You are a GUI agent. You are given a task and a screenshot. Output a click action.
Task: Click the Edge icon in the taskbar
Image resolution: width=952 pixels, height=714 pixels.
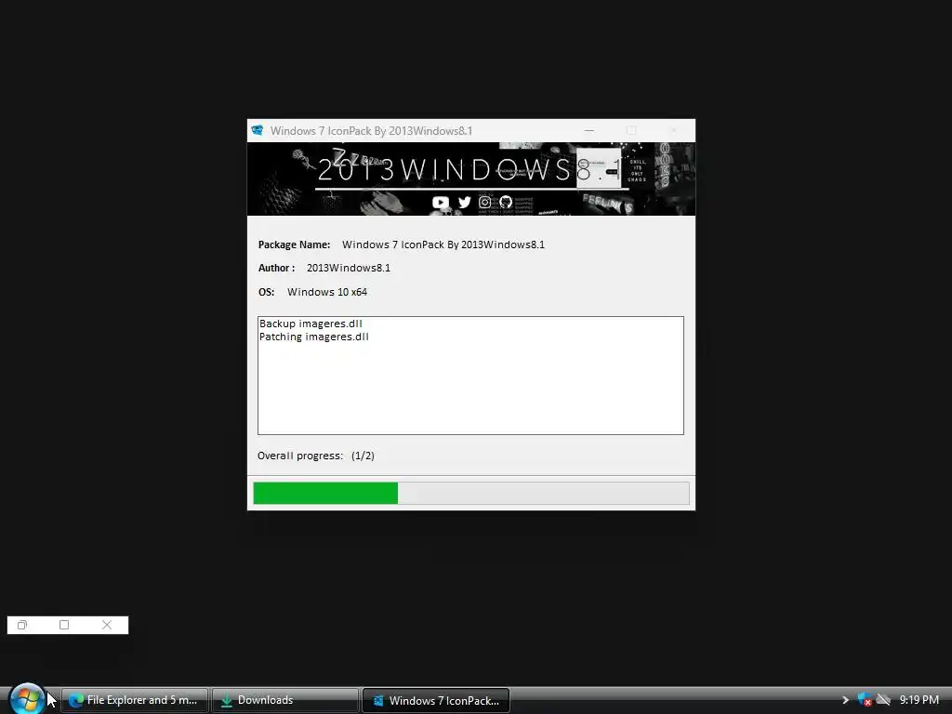(76, 700)
